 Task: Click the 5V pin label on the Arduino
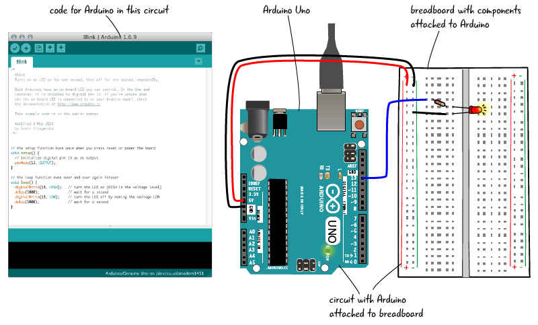(x=252, y=200)
